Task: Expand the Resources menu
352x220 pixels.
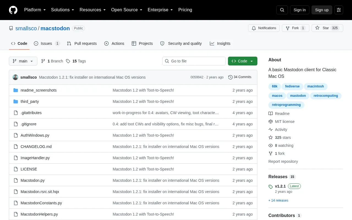Action: pyautogui.click(x=93, y=10)
